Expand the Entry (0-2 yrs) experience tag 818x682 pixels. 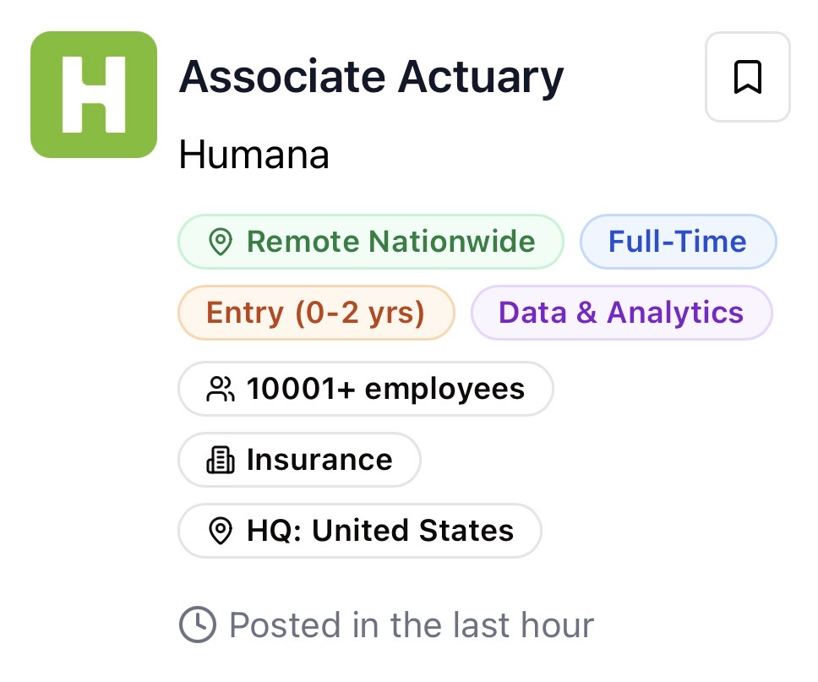[x=316, y=313]
